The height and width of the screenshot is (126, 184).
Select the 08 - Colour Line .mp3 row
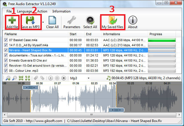point(90,71)
